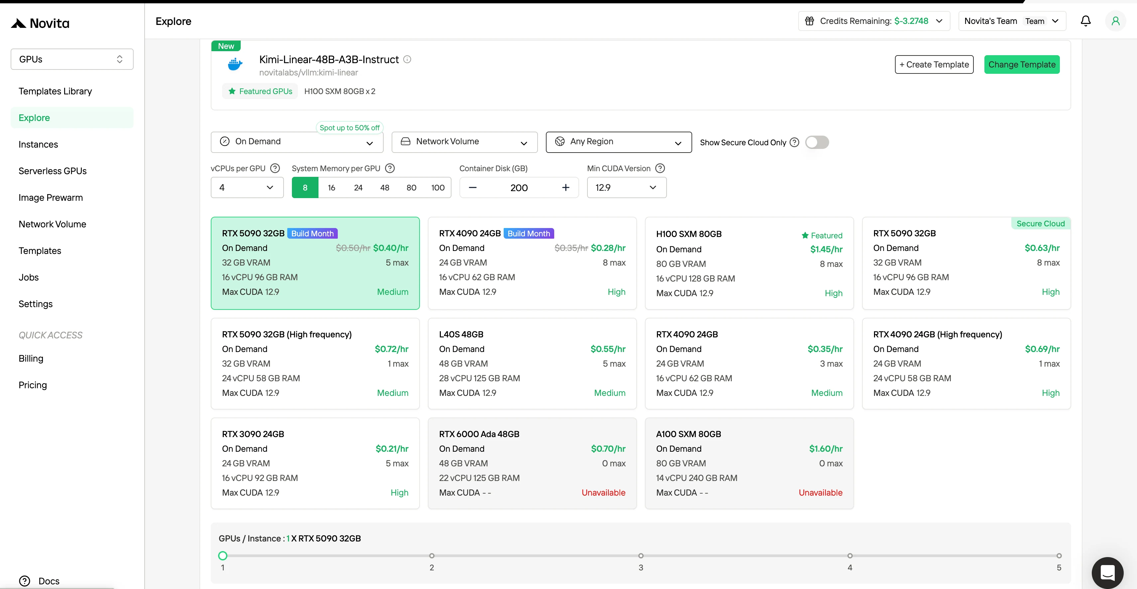Select 8 GB system memory per GPU
The width and height of the screenshot is (1137, 589).
pyautogui.click(x=305, y=187)
